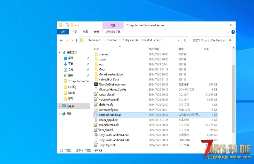Select the steamclient64.dll file name
254x164 pixels.
[108, 125]
